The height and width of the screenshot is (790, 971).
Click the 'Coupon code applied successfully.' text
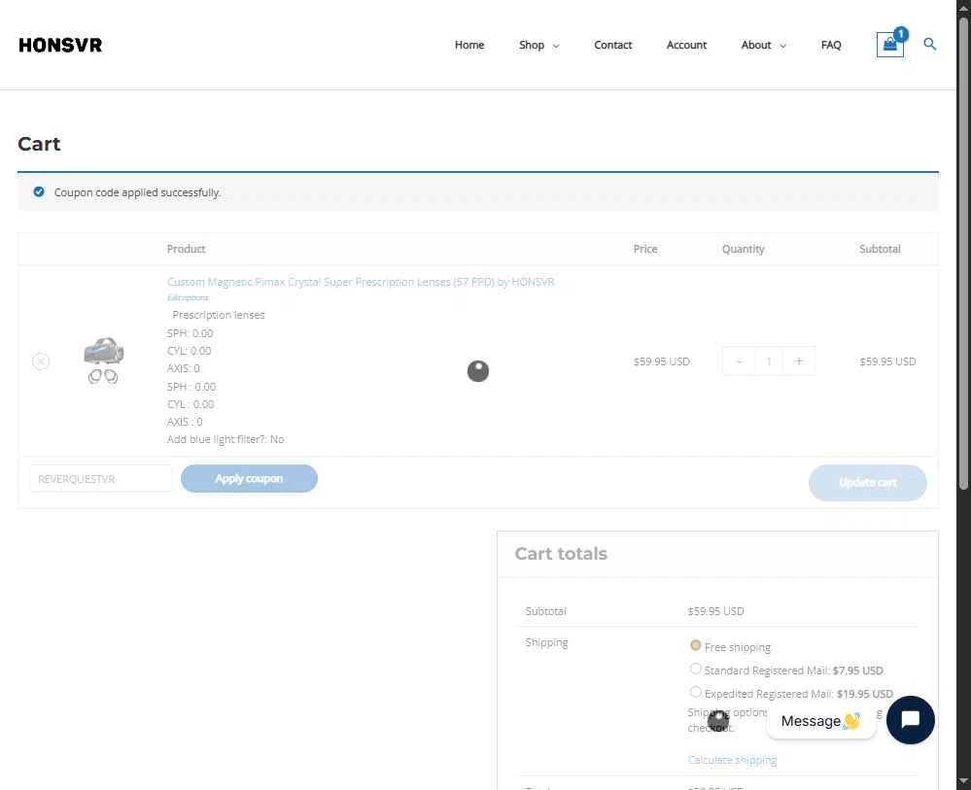point(137,192)
